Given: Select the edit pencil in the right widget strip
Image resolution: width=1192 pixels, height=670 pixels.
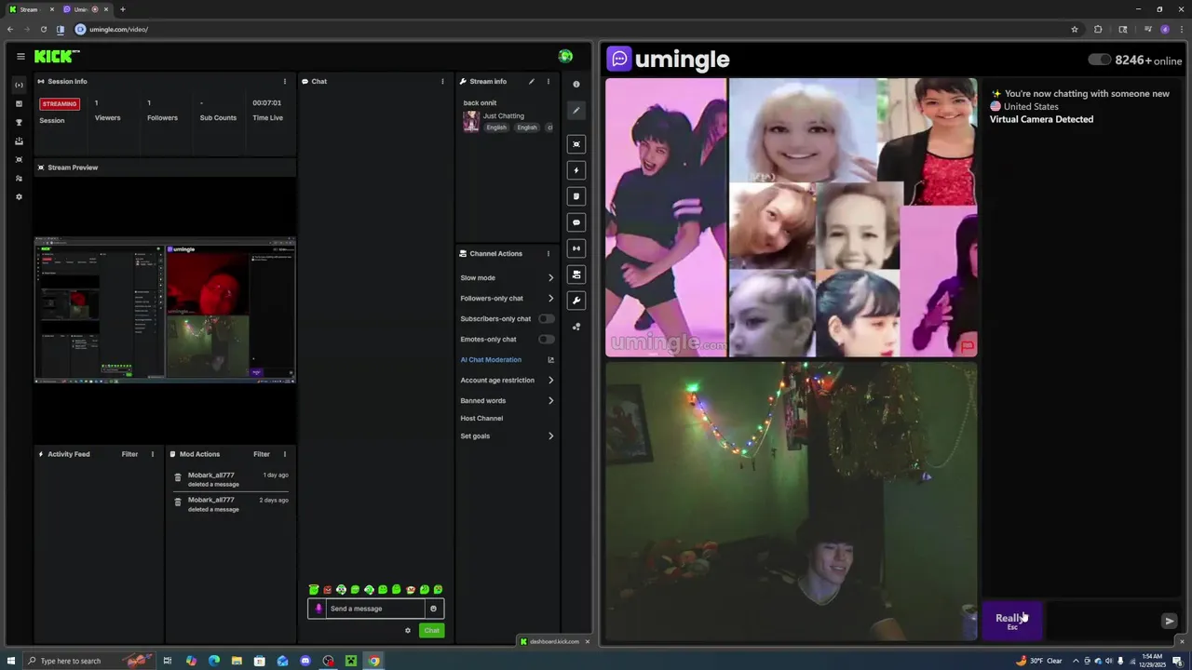Looking at the screenshot, I should 576,111.
